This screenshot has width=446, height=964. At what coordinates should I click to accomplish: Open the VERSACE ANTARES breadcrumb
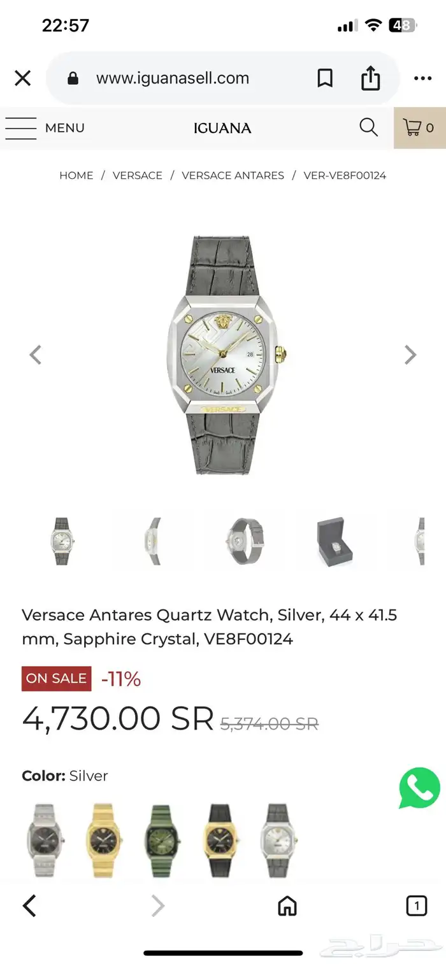coord(233,175)
